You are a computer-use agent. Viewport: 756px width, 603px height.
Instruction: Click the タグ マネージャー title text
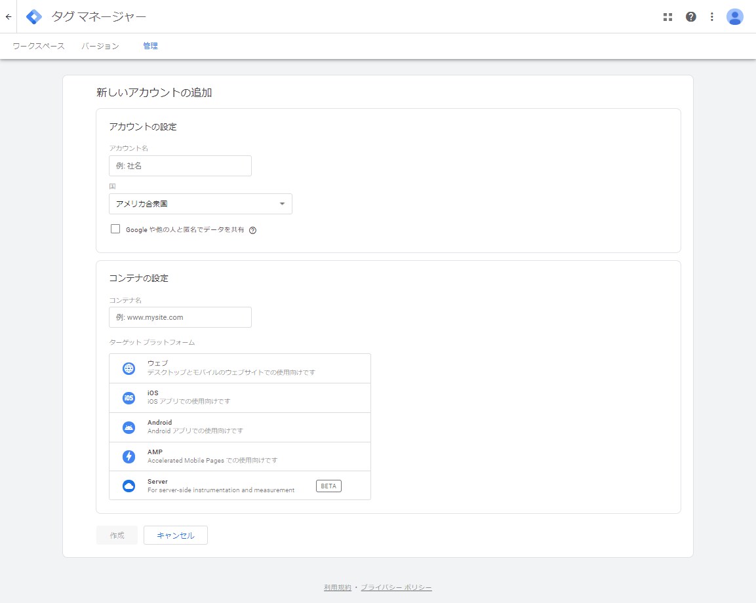click(99, 17)
